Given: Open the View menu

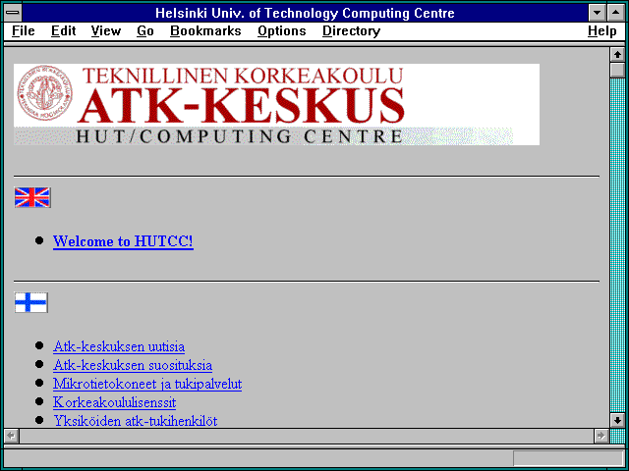Looking at the screenshot, I should click(x=106, y=30).
